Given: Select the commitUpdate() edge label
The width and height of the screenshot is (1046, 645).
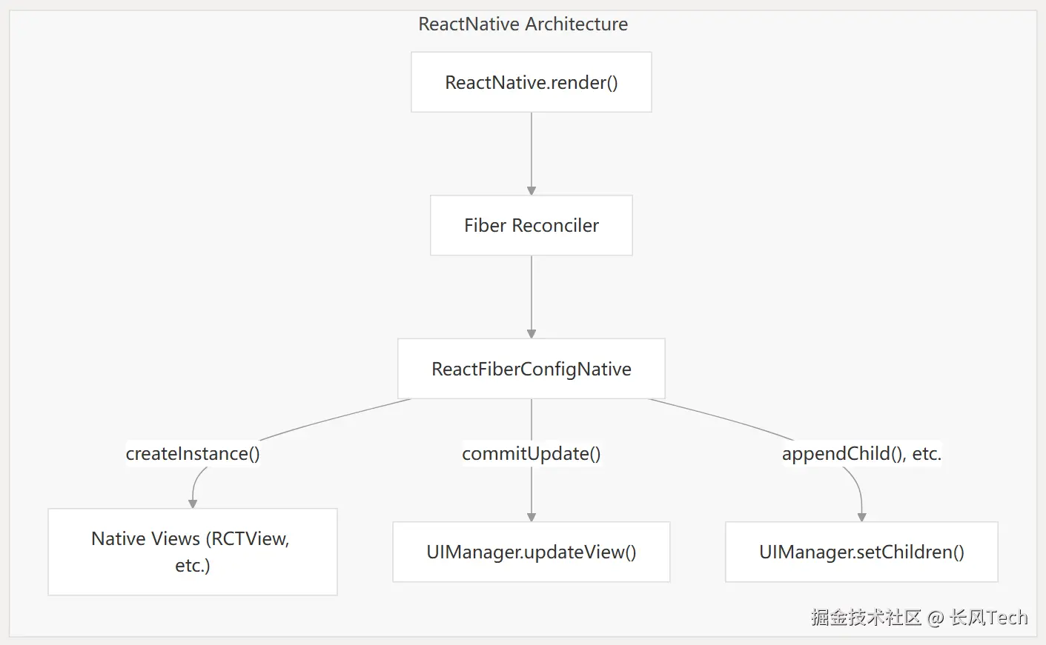Looking at the screenshot, I should (531, 453).
